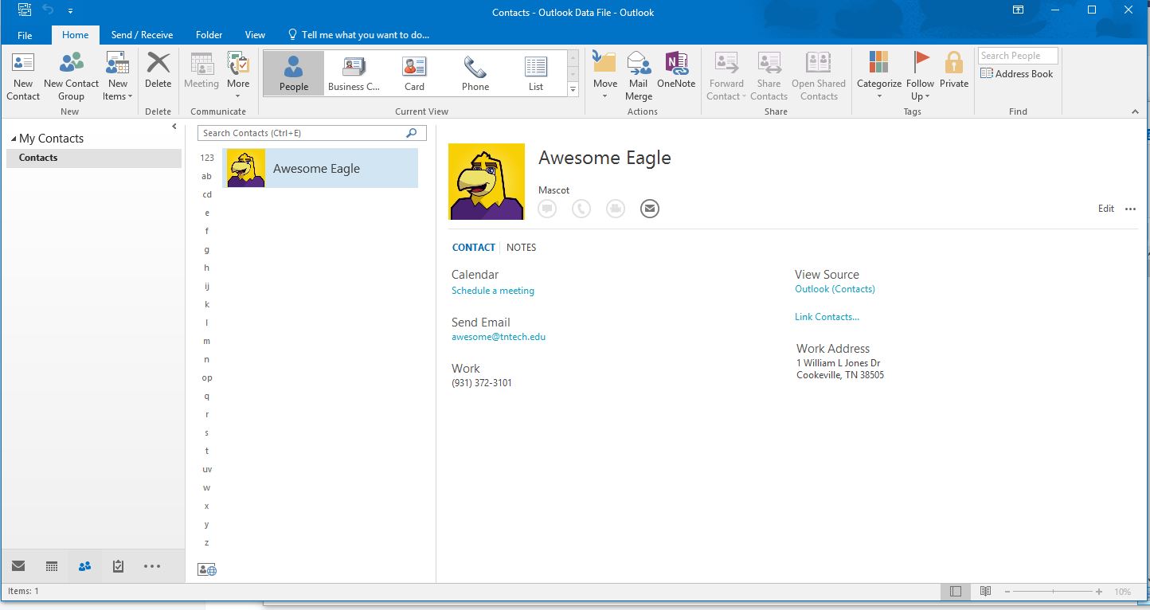
Task: Email Awesome Eagle via the envelope contact icon
Action: pyautogui.click(x=649, y=208)
